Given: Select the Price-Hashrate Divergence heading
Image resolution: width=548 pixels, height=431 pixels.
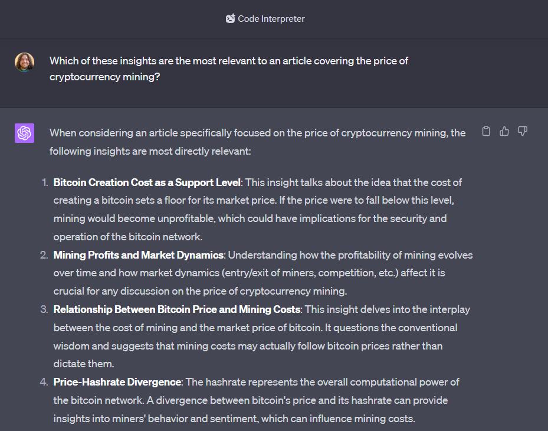Looking at the screenshot, I should (x=117, y=381).
